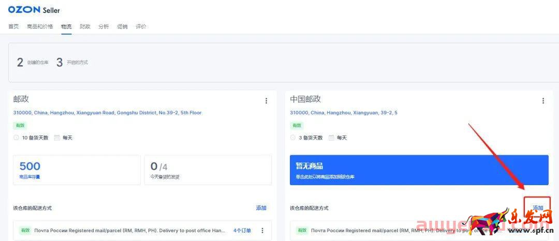Viewport: 559px width, 241px height.
Task: Select the 物流 tab
Action: 66,26
